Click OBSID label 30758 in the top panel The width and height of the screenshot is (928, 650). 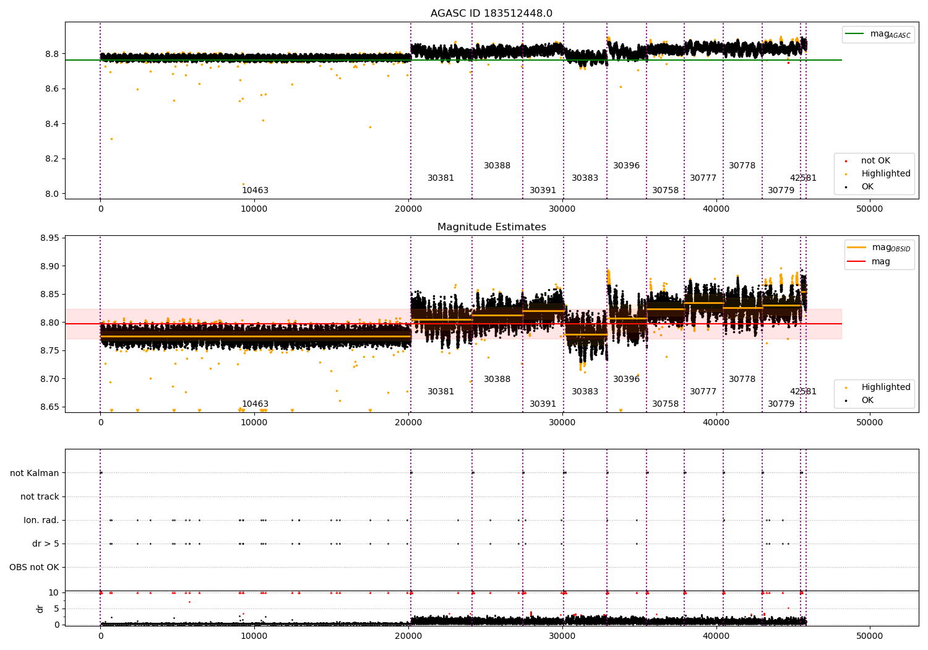[665, 191]
